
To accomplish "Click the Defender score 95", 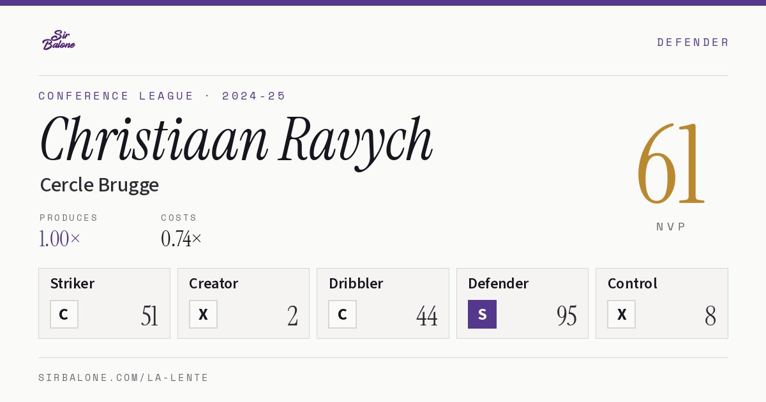I will 567,316.
